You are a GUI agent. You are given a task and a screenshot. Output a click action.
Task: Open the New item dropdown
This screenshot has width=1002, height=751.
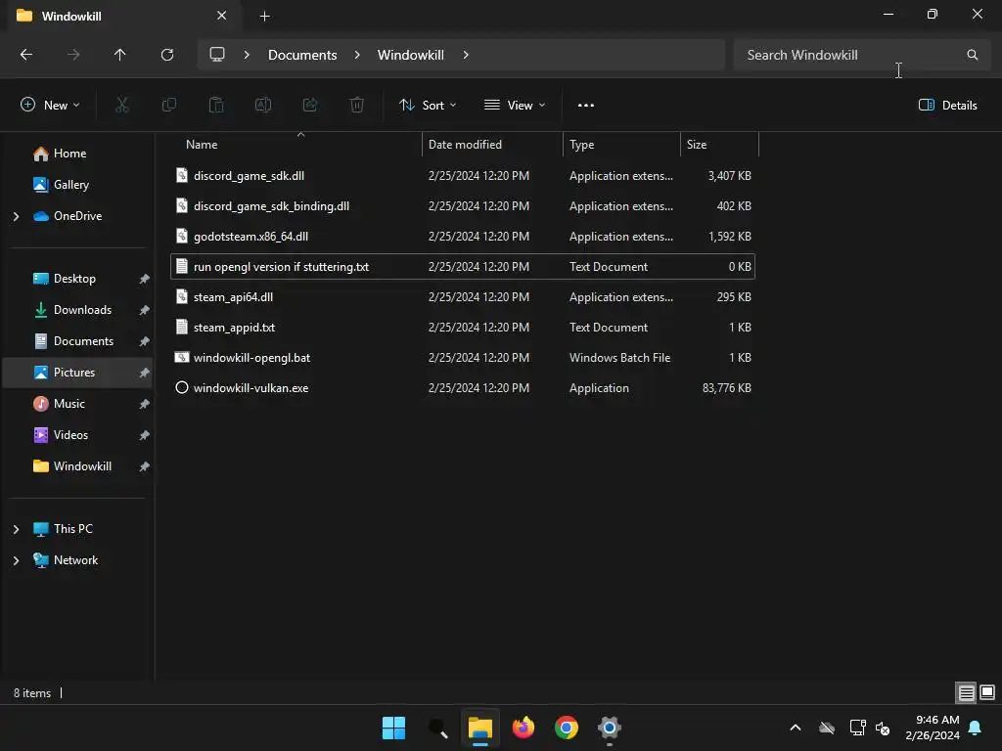[51, 106]
